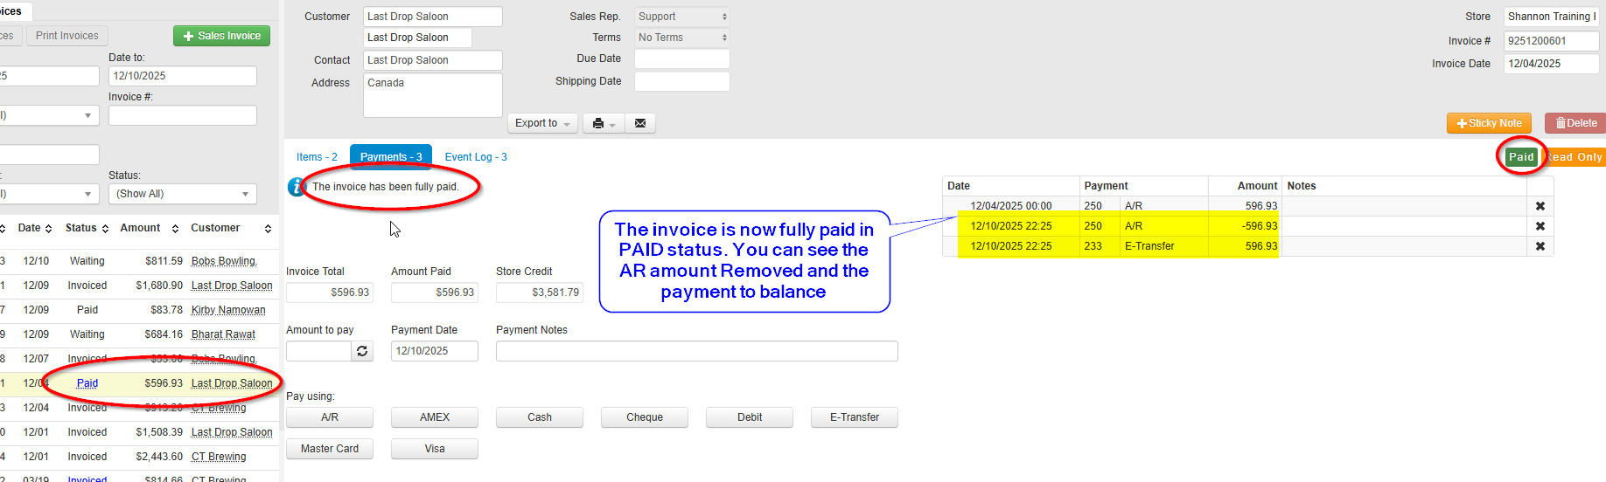Pay using Cheque button
Image resolution: width=1606 pixels, height=482 pixels.
[x=645, y=417]
